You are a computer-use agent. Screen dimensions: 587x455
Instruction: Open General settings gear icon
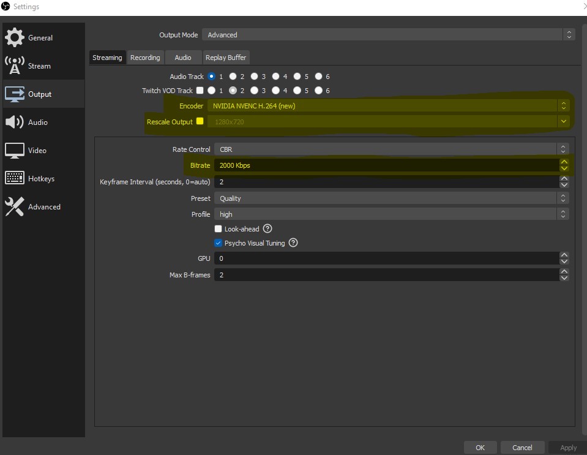14,37
